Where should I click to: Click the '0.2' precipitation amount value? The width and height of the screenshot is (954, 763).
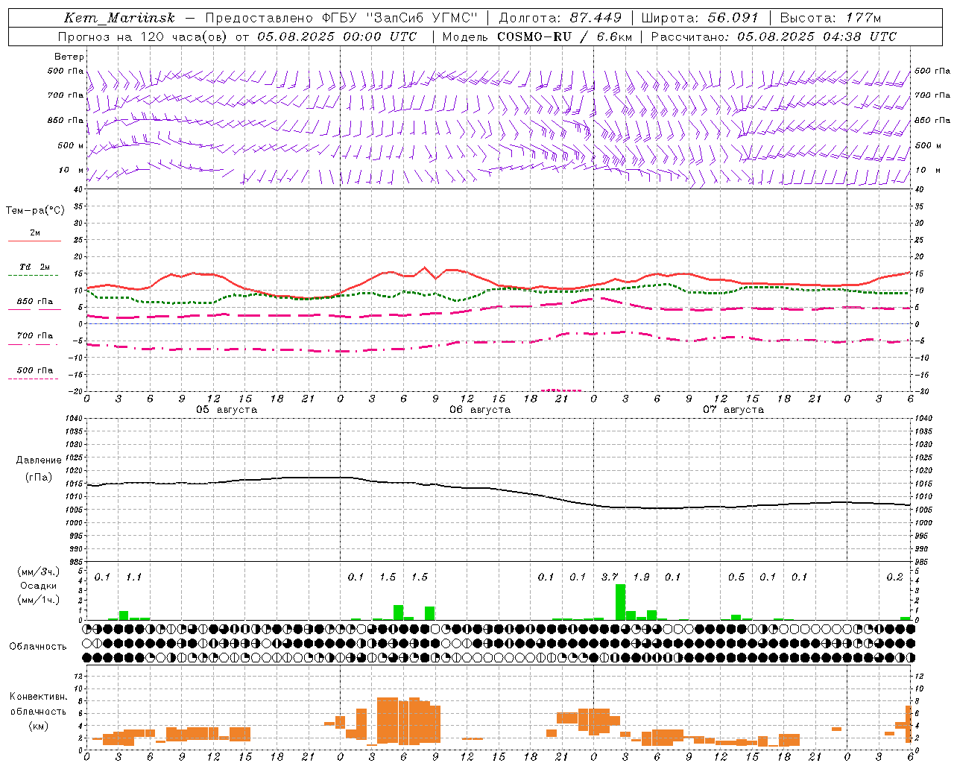pyautogui.click(x=894, y=577)
